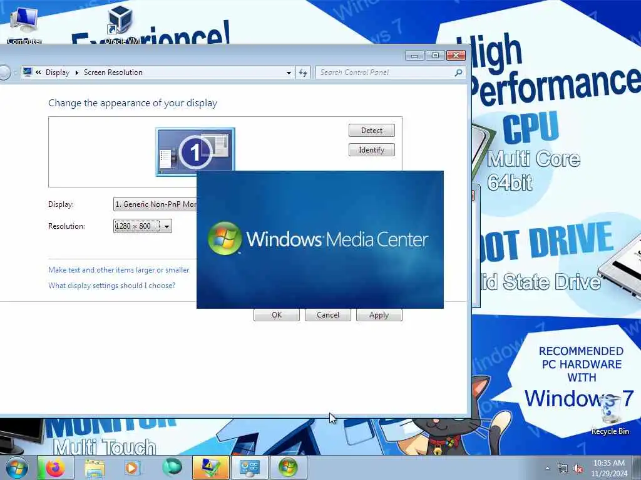Expand the double-chevron breadcrumb overflow

[38, 72]
